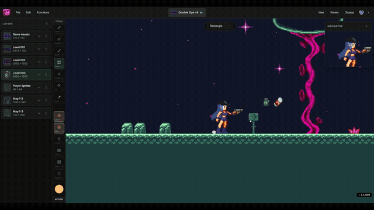Activate the Select marquee tool
Viewport: 374px width, 210px height.
click(x=59, y=63)
